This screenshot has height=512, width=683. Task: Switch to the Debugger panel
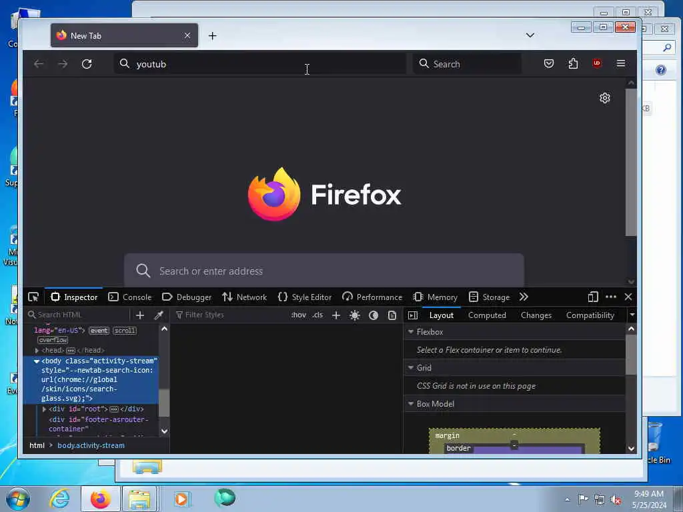pyautogui.click(x=187, y=297)
